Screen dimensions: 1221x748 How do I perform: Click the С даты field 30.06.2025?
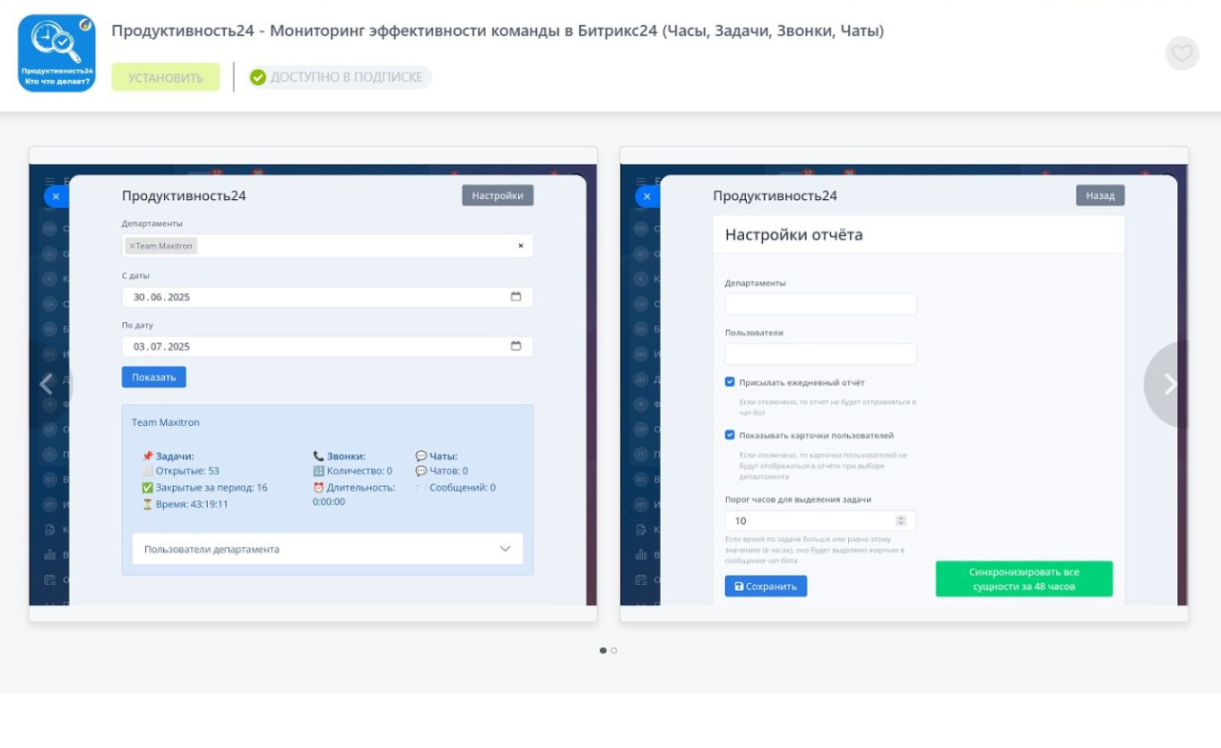[327, 297]
